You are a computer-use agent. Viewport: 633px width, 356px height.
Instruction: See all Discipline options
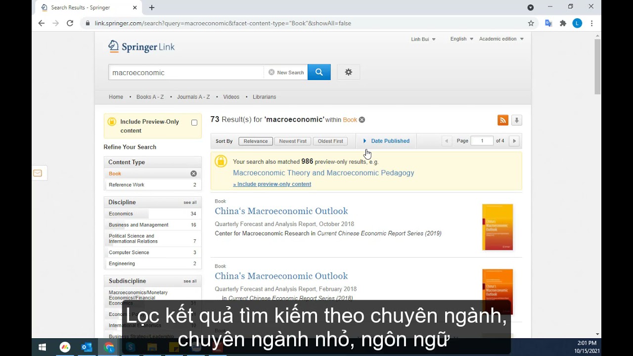(190, 202)
